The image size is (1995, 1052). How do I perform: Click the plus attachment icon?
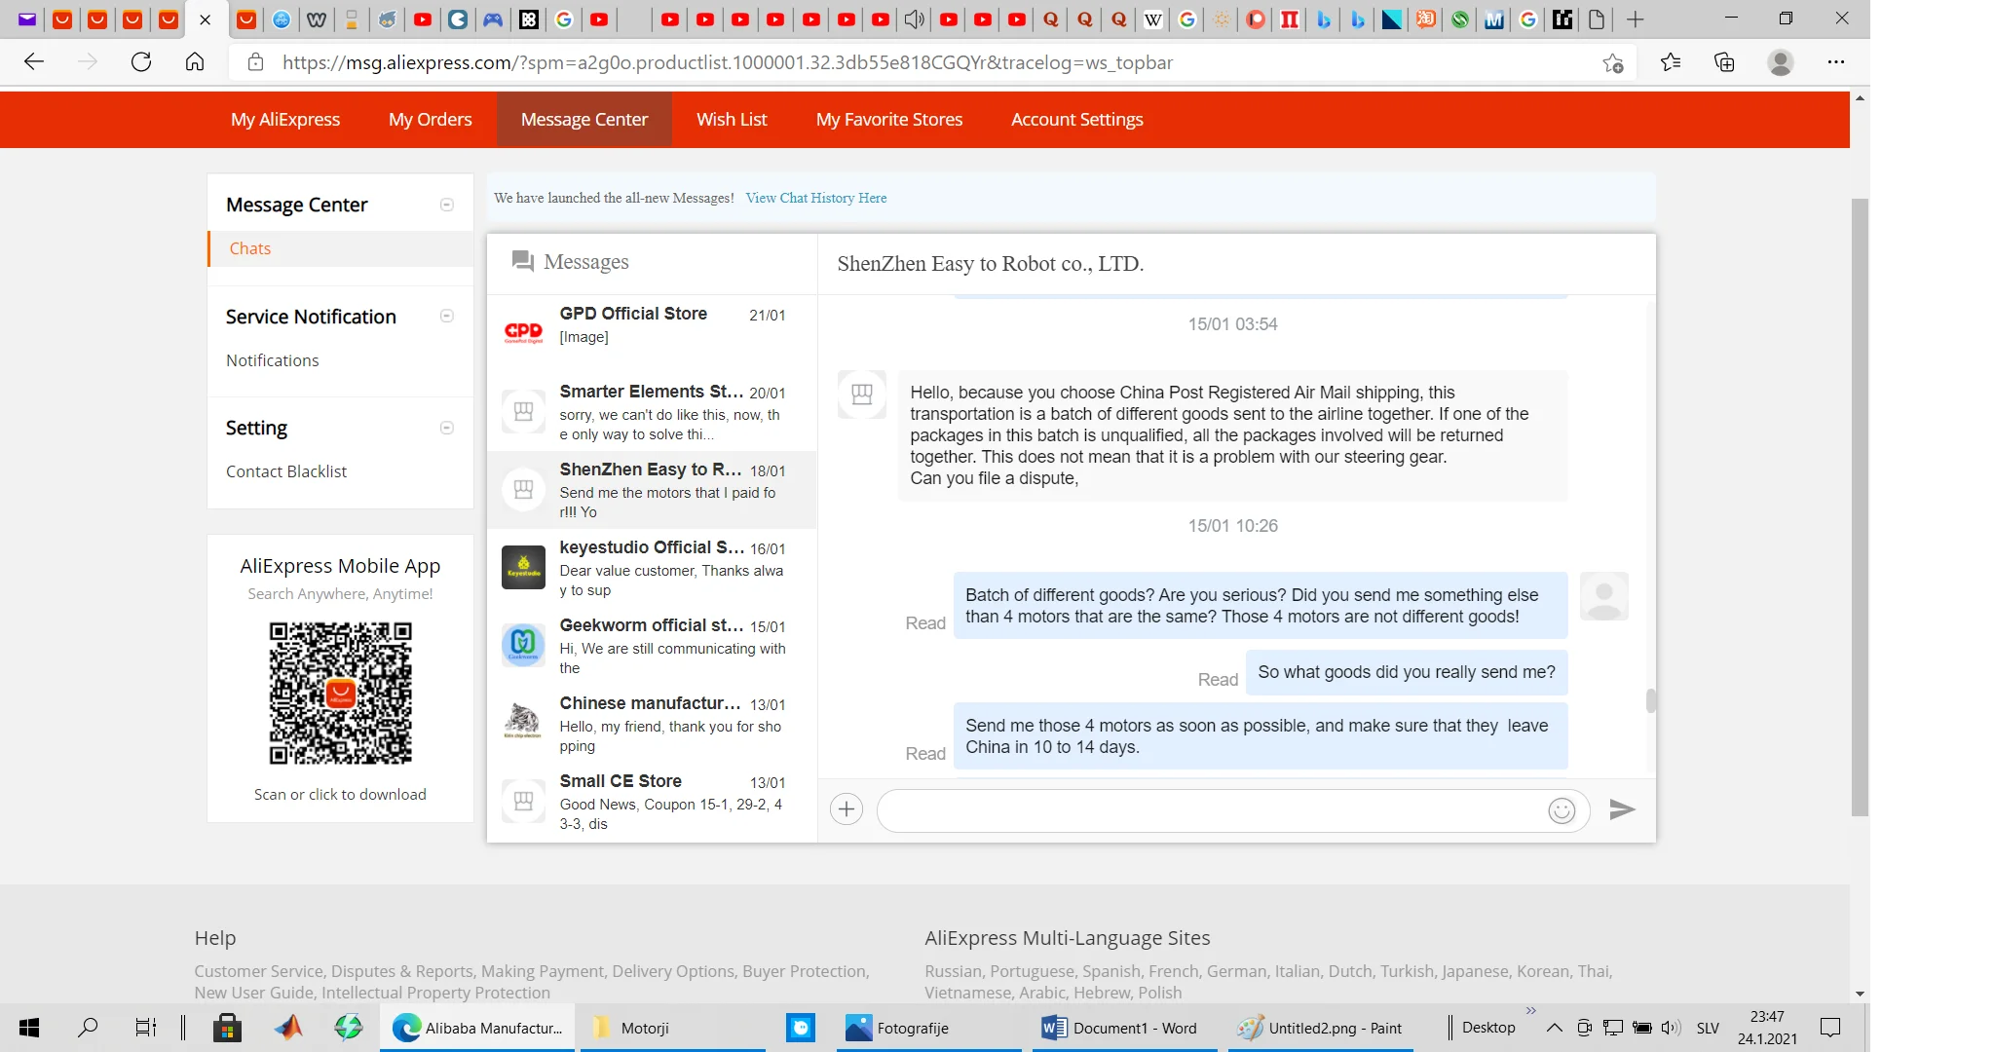847,809
